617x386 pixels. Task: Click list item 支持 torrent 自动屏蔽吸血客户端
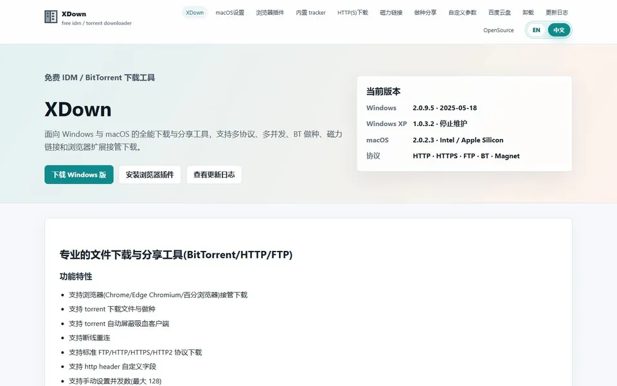coord(119,324)
